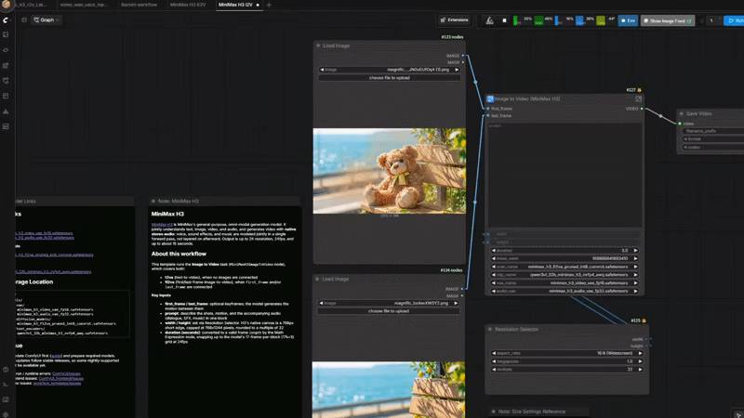744x418 pixels.
Task: Increase megapixels value with right arrow
Action: click(x=640, y=361)
